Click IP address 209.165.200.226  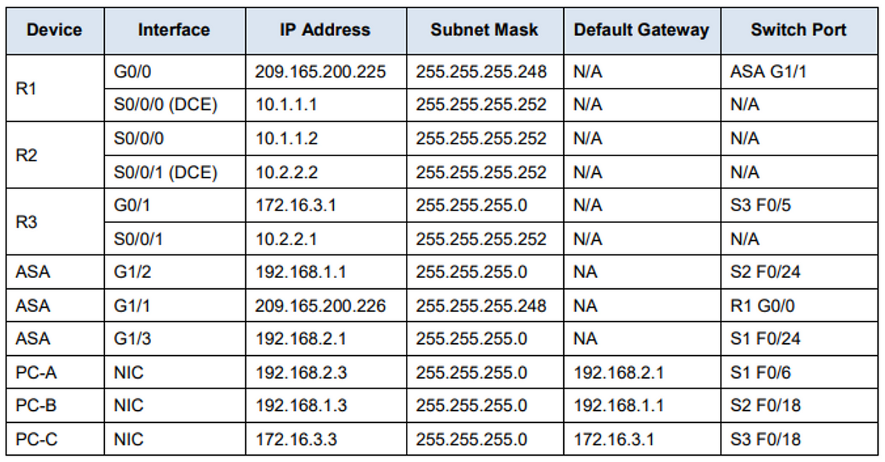[x=320, y=306]
